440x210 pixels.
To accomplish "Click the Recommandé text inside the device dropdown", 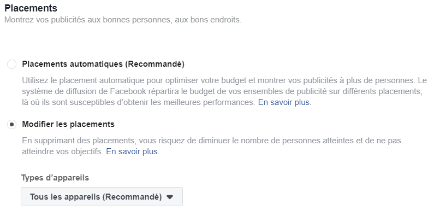I will [x=132, y=197].
